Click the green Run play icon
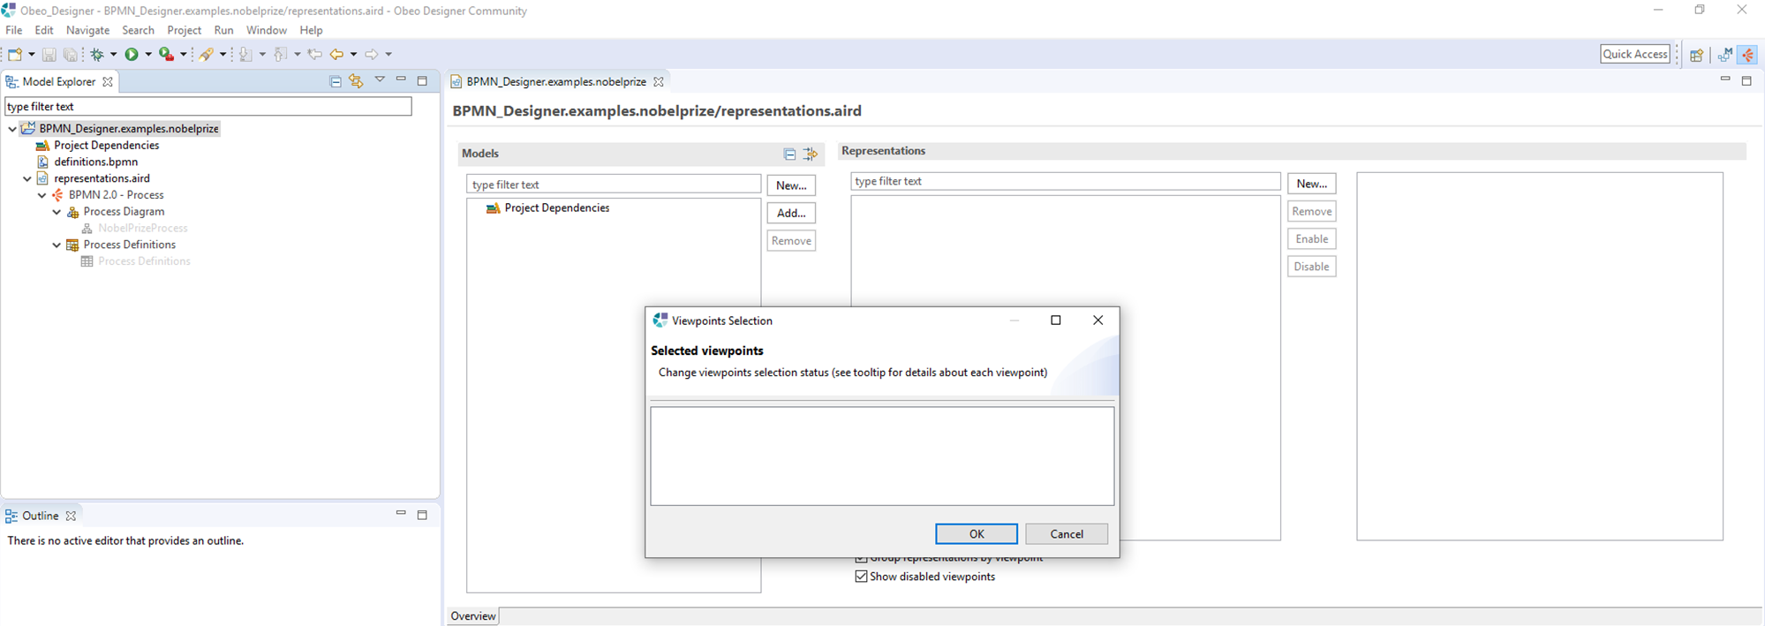 pos(132,55)
